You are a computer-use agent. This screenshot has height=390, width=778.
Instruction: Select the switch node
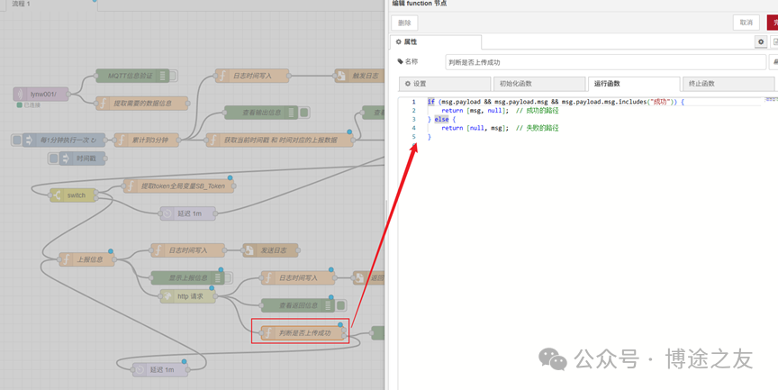click(x=73, y=195)
